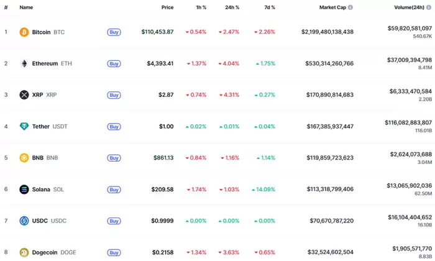Open the Market Cap info tooltip icon
The height and width of the screenshot is (261, 435).
(350, 7)
